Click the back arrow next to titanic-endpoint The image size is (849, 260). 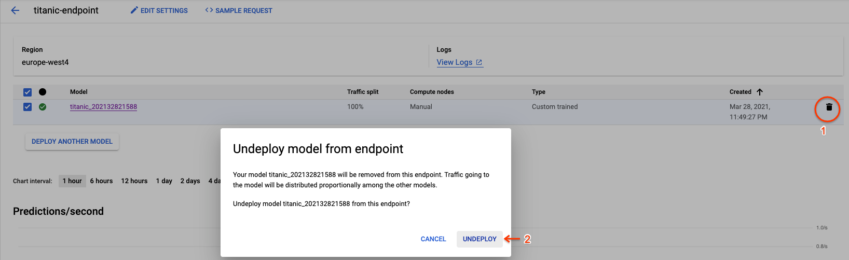coord(15,10)
